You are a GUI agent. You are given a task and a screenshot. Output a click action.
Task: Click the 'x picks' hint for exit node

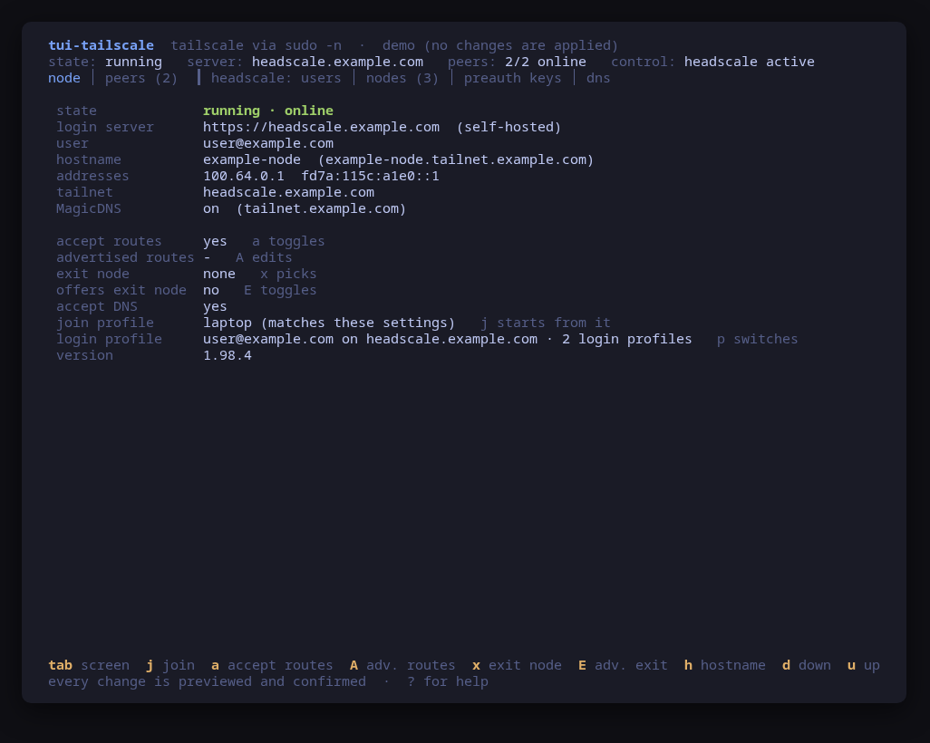tap(288, 274)
